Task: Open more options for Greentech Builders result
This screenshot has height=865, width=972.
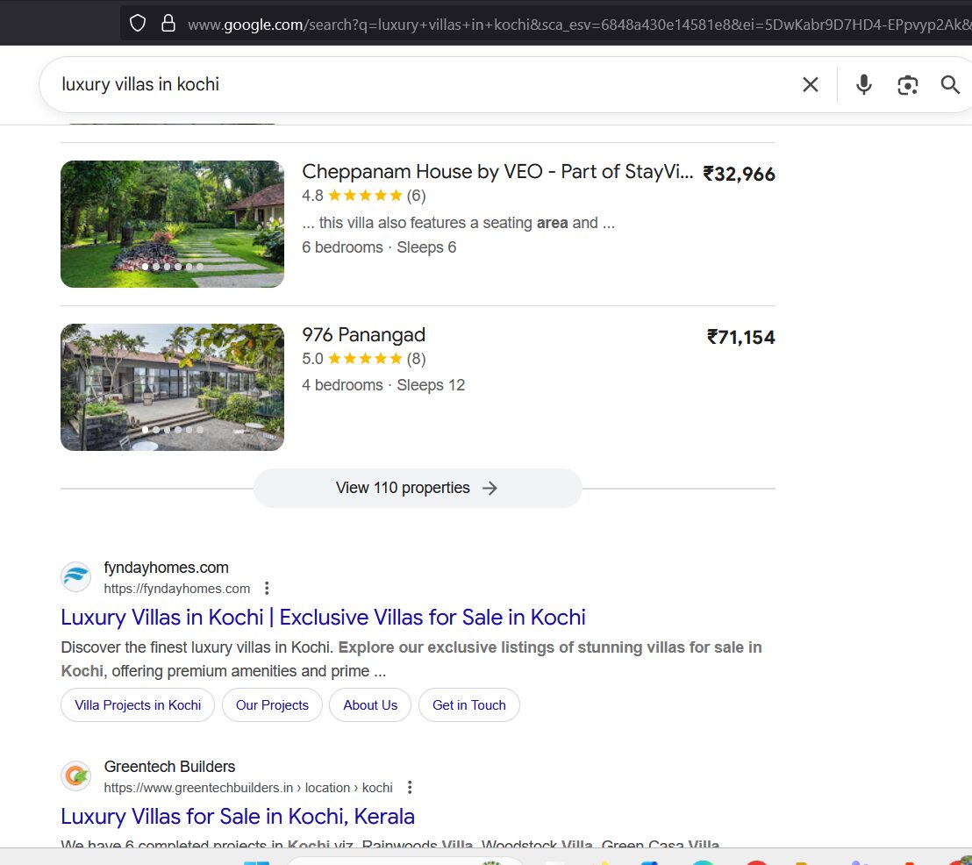Action: pyautogui.click(x=409, y=787)
